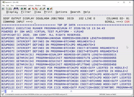Image resolution: width=134 pixels, height=97 pixels.
Task: Click COLUMNS 02- 81 indicator
Action: click(118, 19)
